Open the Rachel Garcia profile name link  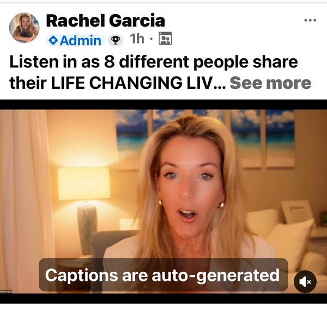coord(106,21)
